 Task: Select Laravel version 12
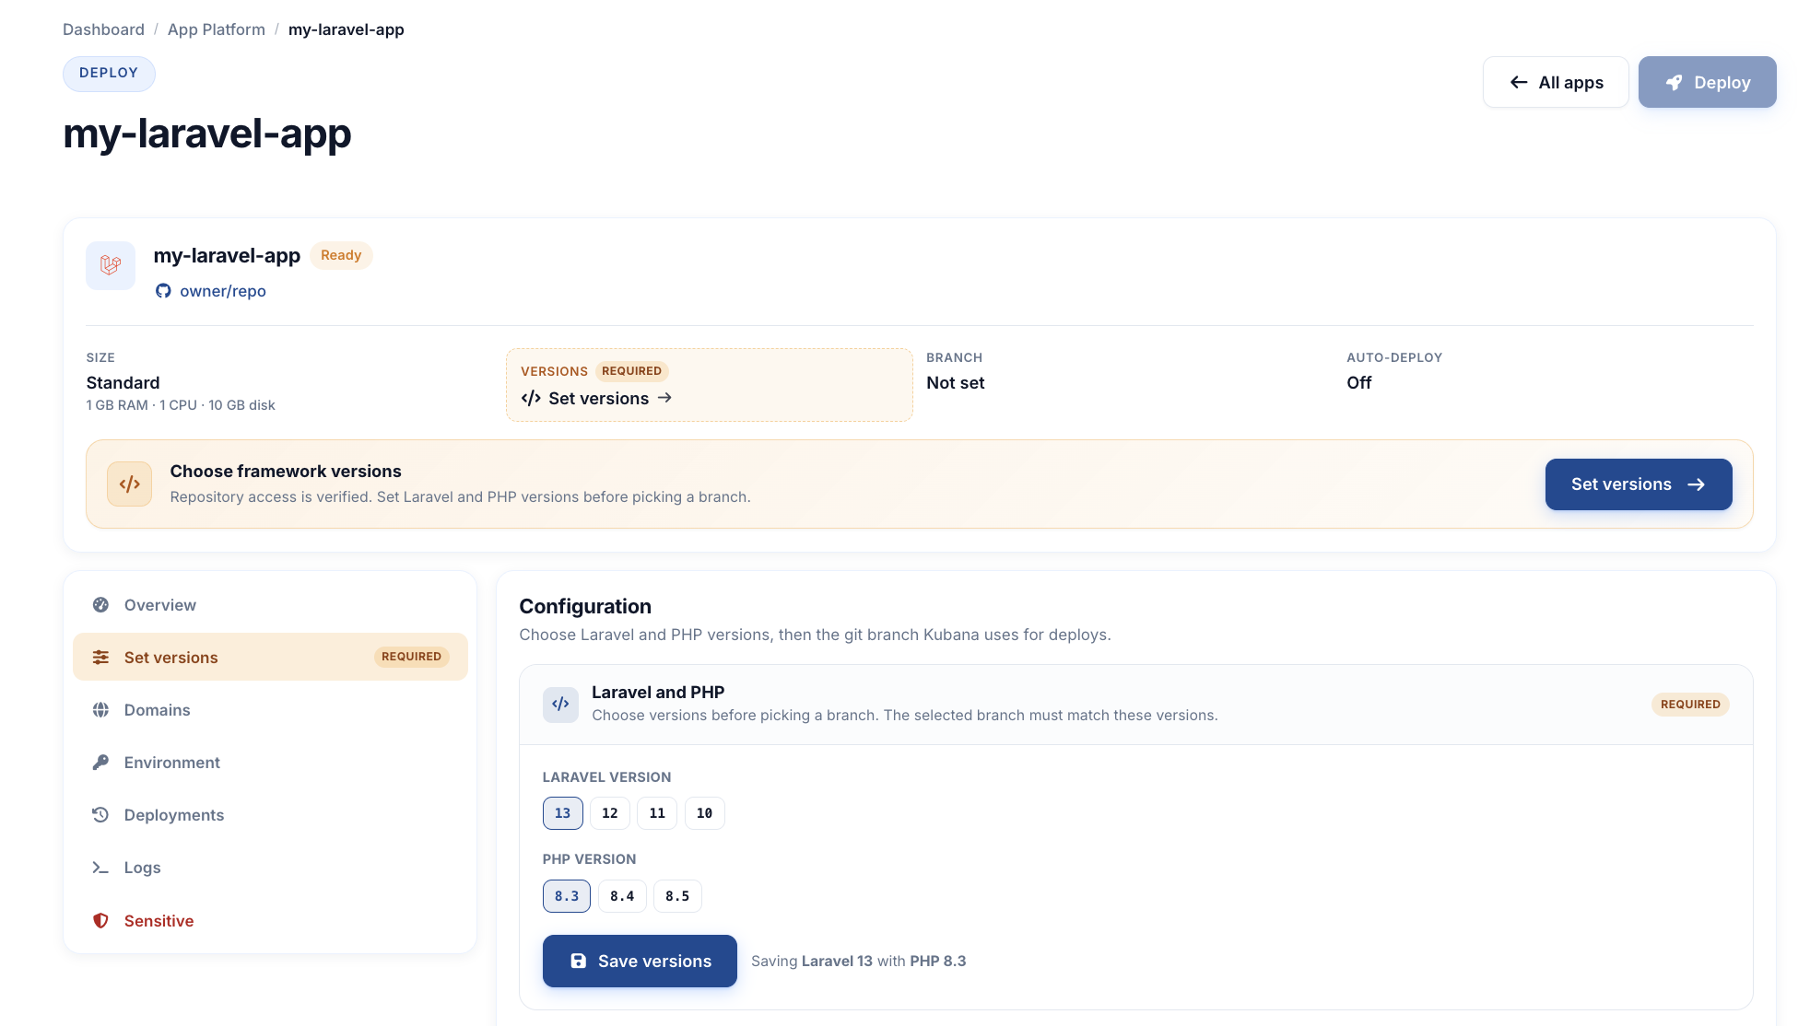click(x=610, y=813)
